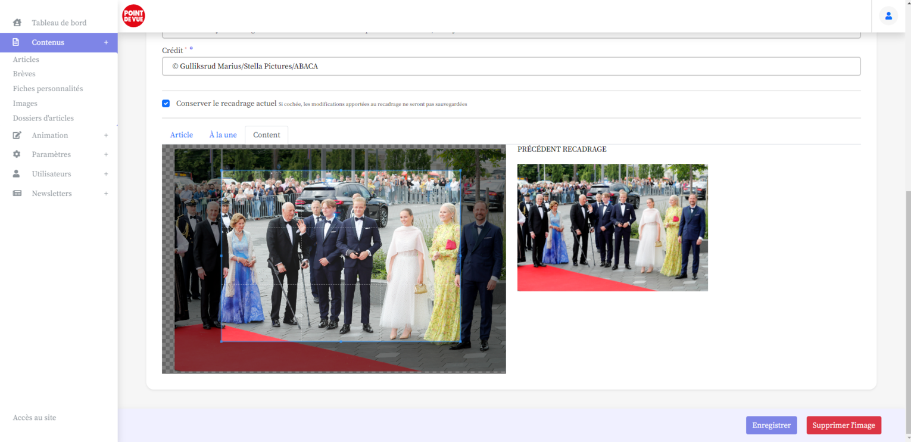Expand the Utilisateurs submenu plus sign
This screenshot has width=911, height=442.
click(106, 174)
